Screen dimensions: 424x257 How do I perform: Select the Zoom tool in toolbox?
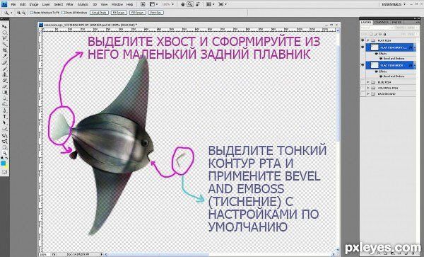coord(5,152)
